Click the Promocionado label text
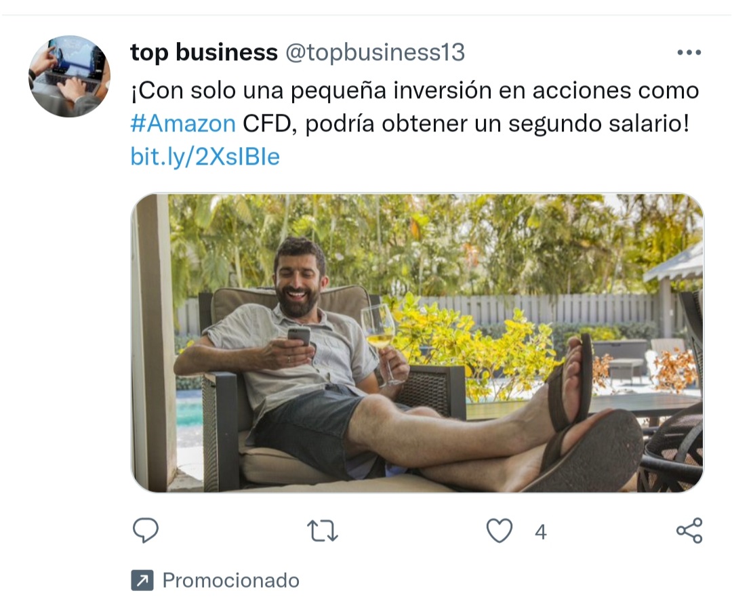The height and width of the screenshot is (612, 732). pyautogui.click(x=230, y=581)
